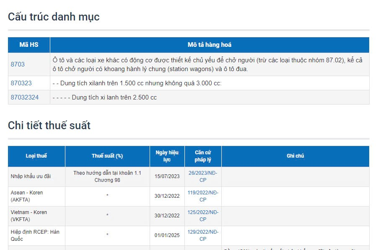
Task: Select the 'Asean - Koren (AKFTA)' cell
Action: tap(27, 196)
